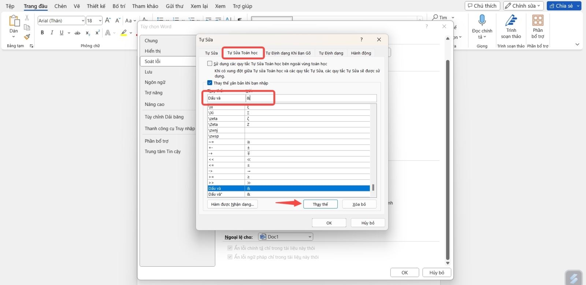Open the Trình soạn thảo editor icon

tap(511, 20)
